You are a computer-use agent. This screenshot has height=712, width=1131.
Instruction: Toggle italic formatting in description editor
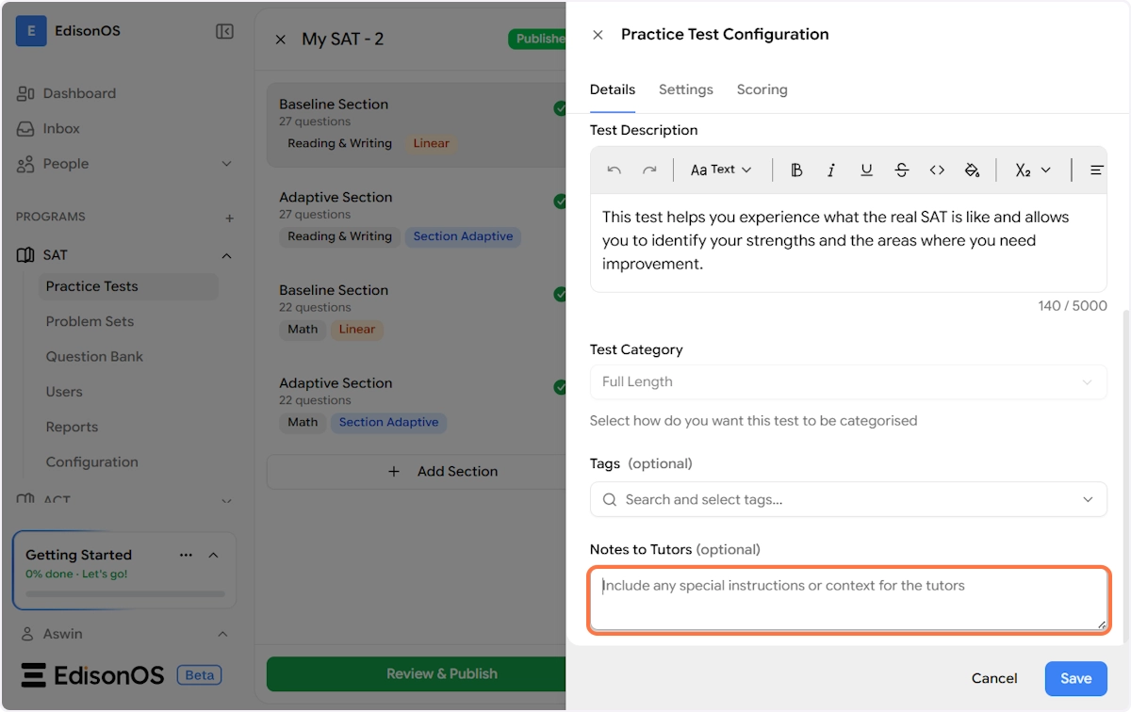831,170
